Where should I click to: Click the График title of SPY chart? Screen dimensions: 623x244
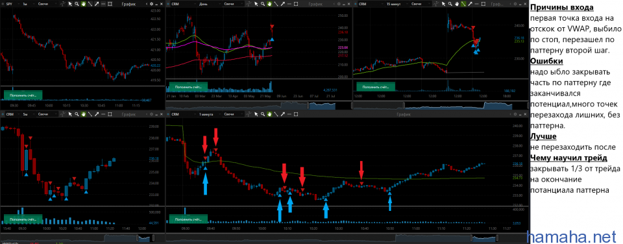pyautogui.click(x=128, y=4)
